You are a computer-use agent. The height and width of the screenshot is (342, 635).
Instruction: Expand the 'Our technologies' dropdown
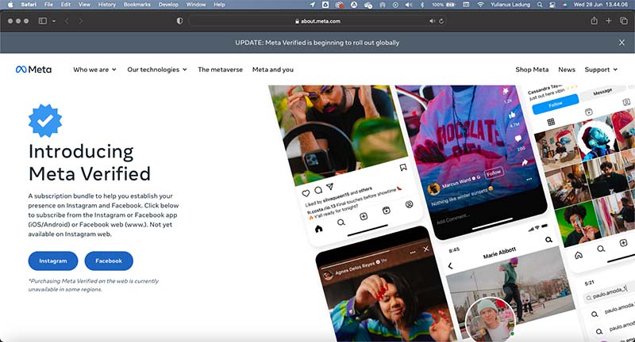157,70
